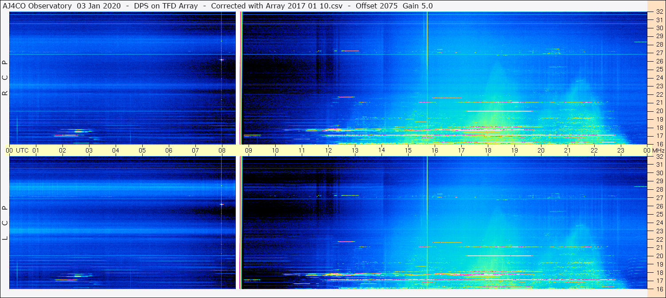Select the date "03 Jan 2020" in header

coord(99,6)
